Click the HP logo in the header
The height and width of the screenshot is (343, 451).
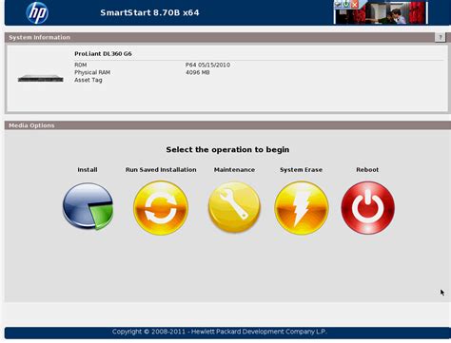click(x=37, y=12)
